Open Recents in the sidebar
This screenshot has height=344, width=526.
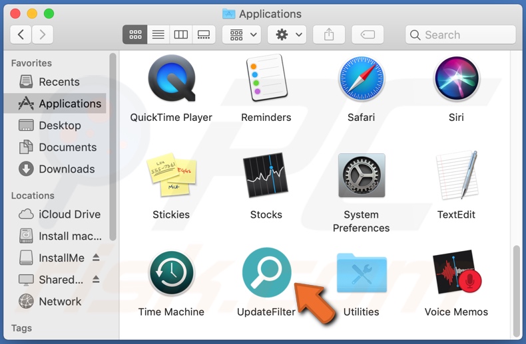pyautogui.click(x=55, y=82)
